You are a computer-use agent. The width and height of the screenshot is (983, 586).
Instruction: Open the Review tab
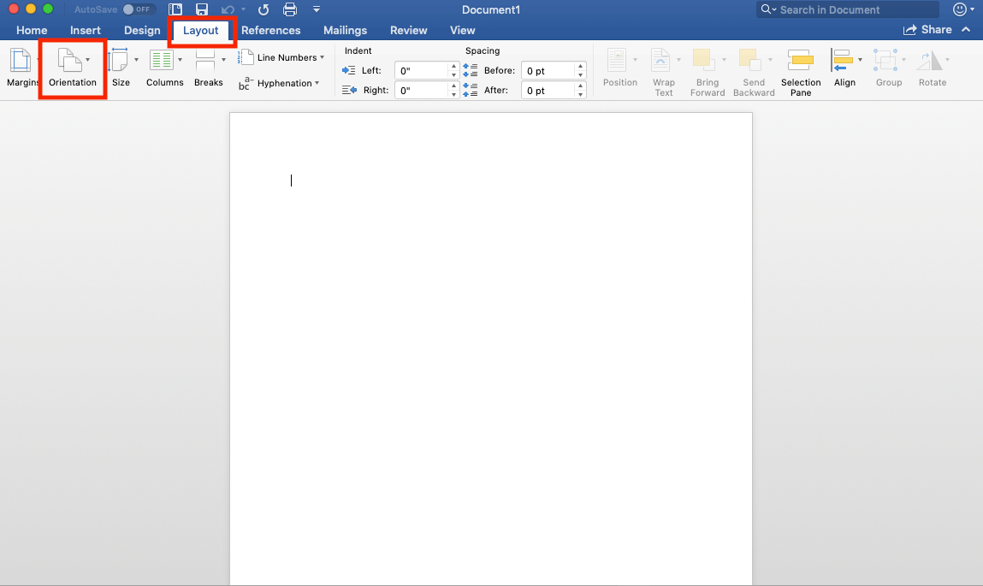(408, 29)
